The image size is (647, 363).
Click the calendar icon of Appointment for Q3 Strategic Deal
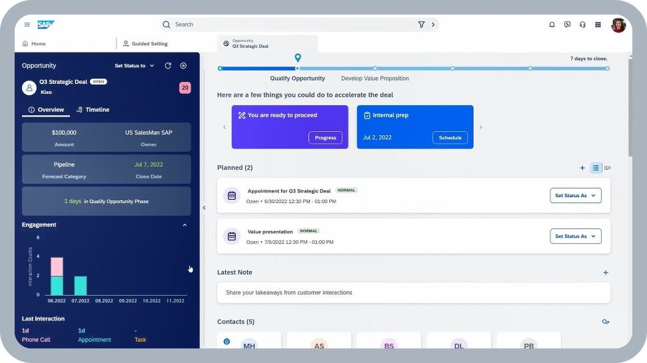(x=232, y=196)
